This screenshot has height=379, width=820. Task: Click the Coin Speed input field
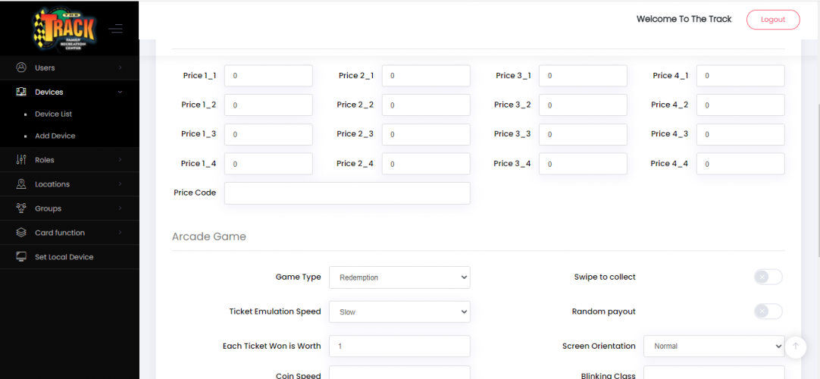(399, 372)
